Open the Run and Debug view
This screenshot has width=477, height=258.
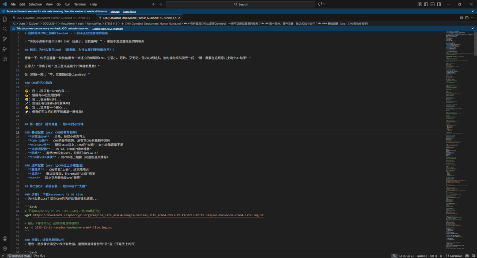click(5, 49)
